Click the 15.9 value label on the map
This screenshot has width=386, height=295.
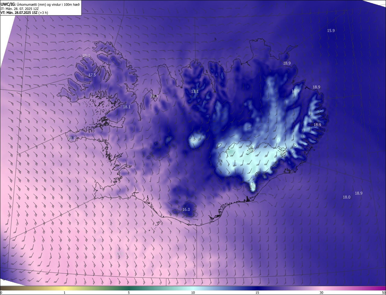331,31
